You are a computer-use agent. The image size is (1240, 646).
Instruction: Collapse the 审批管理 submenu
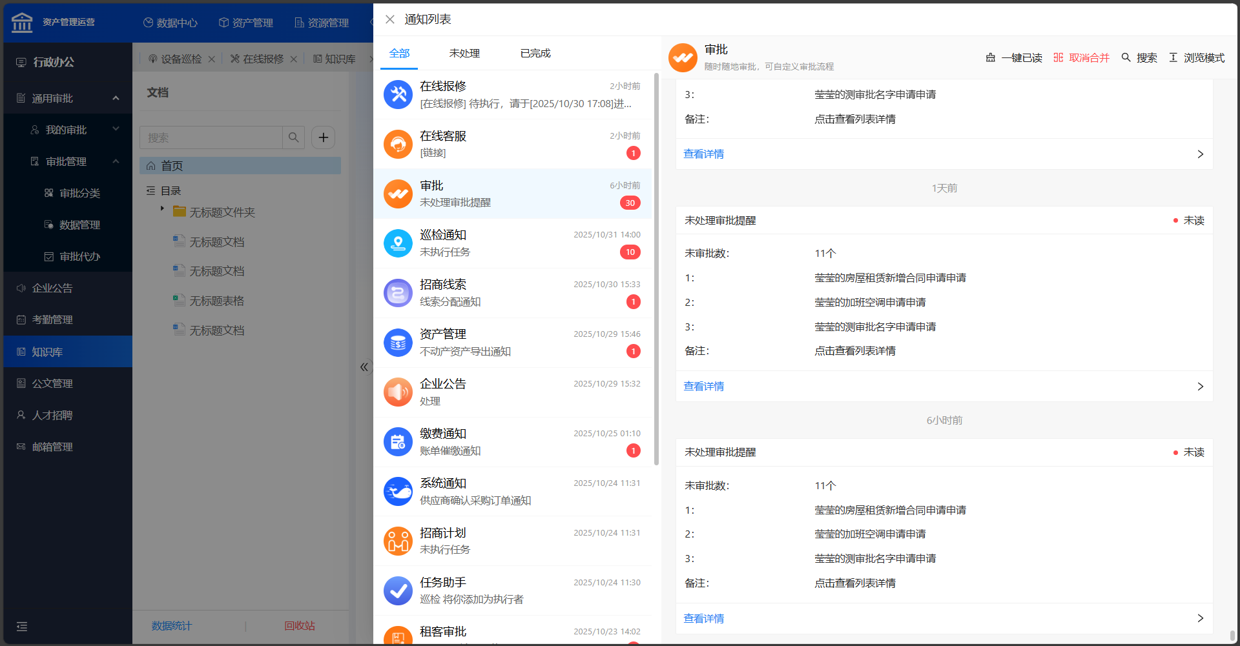coord(116,161)
